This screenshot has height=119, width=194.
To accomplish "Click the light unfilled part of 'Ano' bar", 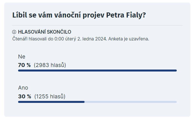I will tap(131, 102).
